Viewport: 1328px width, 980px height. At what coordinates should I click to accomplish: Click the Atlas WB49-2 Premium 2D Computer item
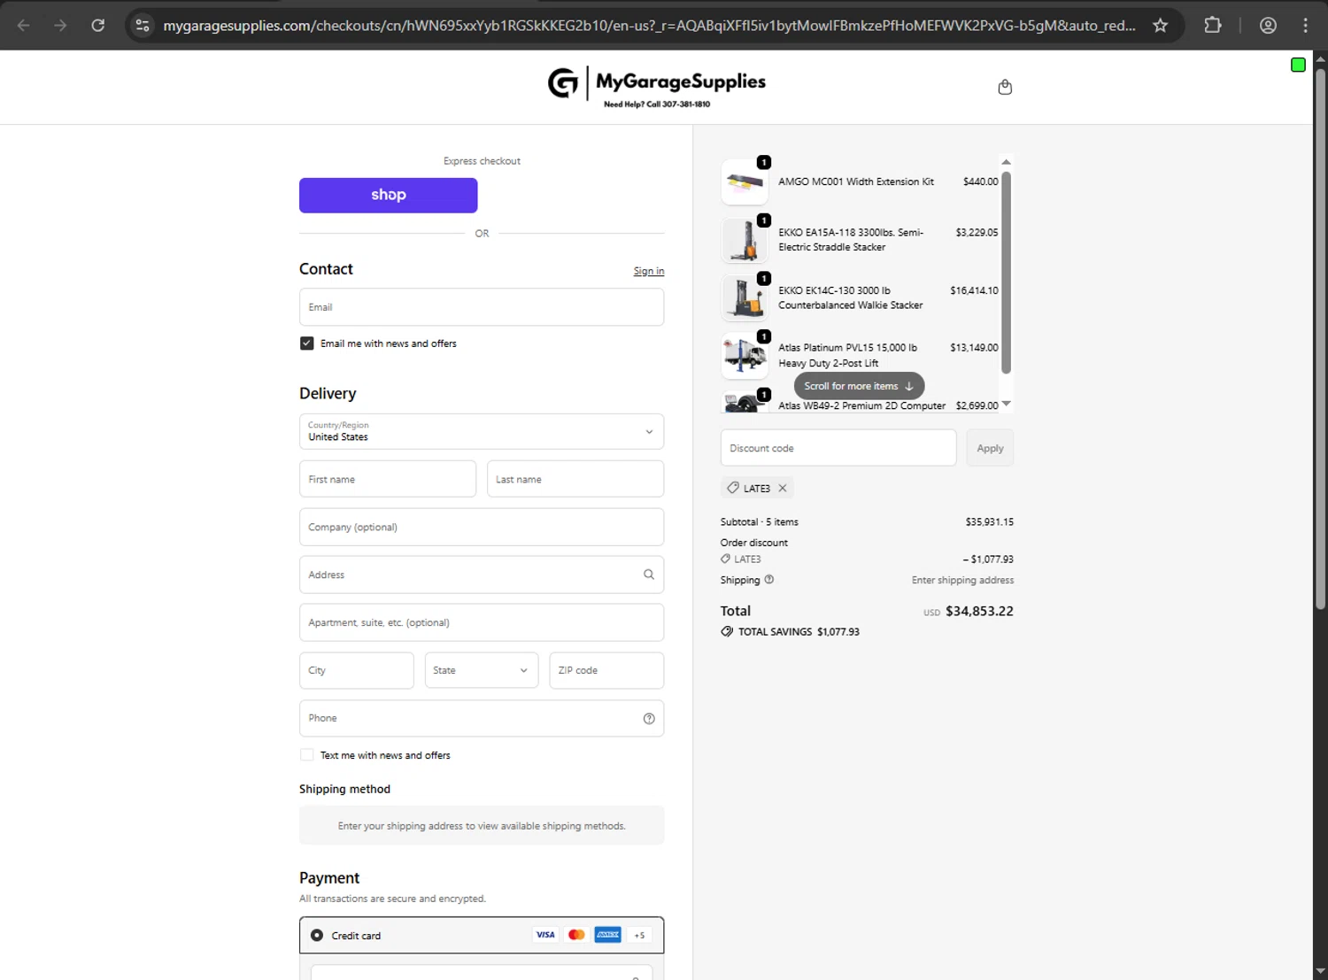[861, 405]
